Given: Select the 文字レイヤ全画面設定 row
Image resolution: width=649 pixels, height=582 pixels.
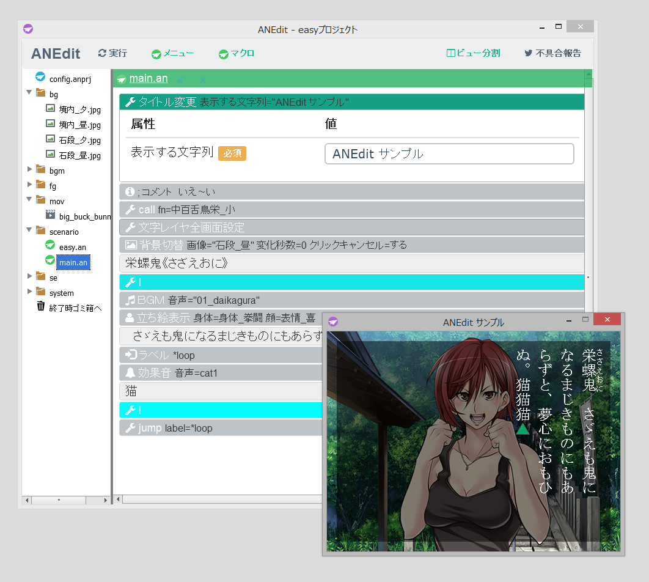Looking at the screenshot, I should pyautogui.click(x=352, y=227).
